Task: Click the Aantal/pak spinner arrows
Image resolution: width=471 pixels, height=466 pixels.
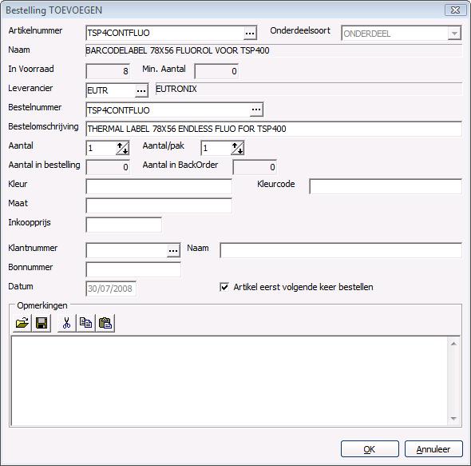Action: (238, 148)
